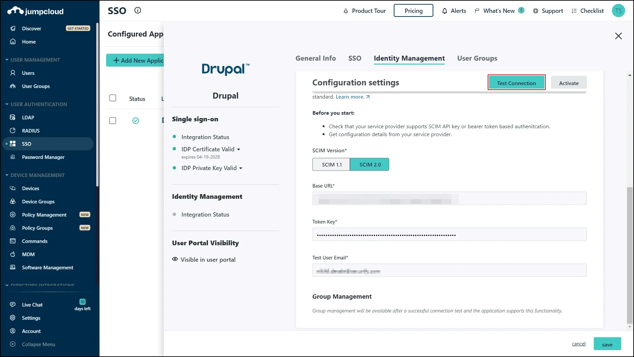The height and width of the screenshot is (357, 634).
Task: Open Policy Management icon
Action: (13, 215)
